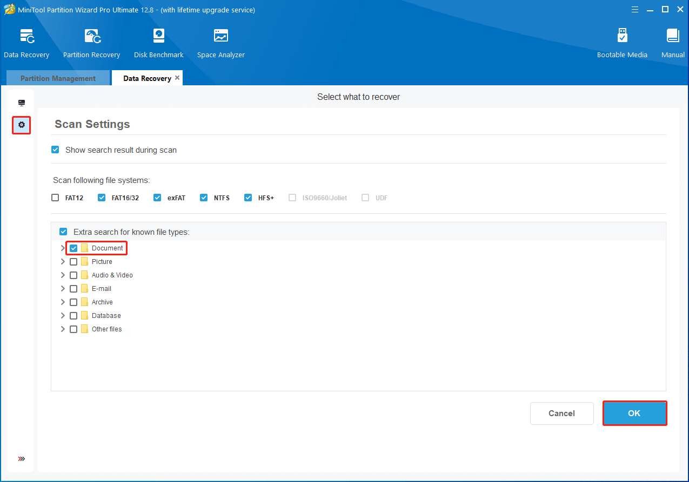The image size is (689, 482).
Task: Switch to the Partition Management tab
Action: point(58,78)
